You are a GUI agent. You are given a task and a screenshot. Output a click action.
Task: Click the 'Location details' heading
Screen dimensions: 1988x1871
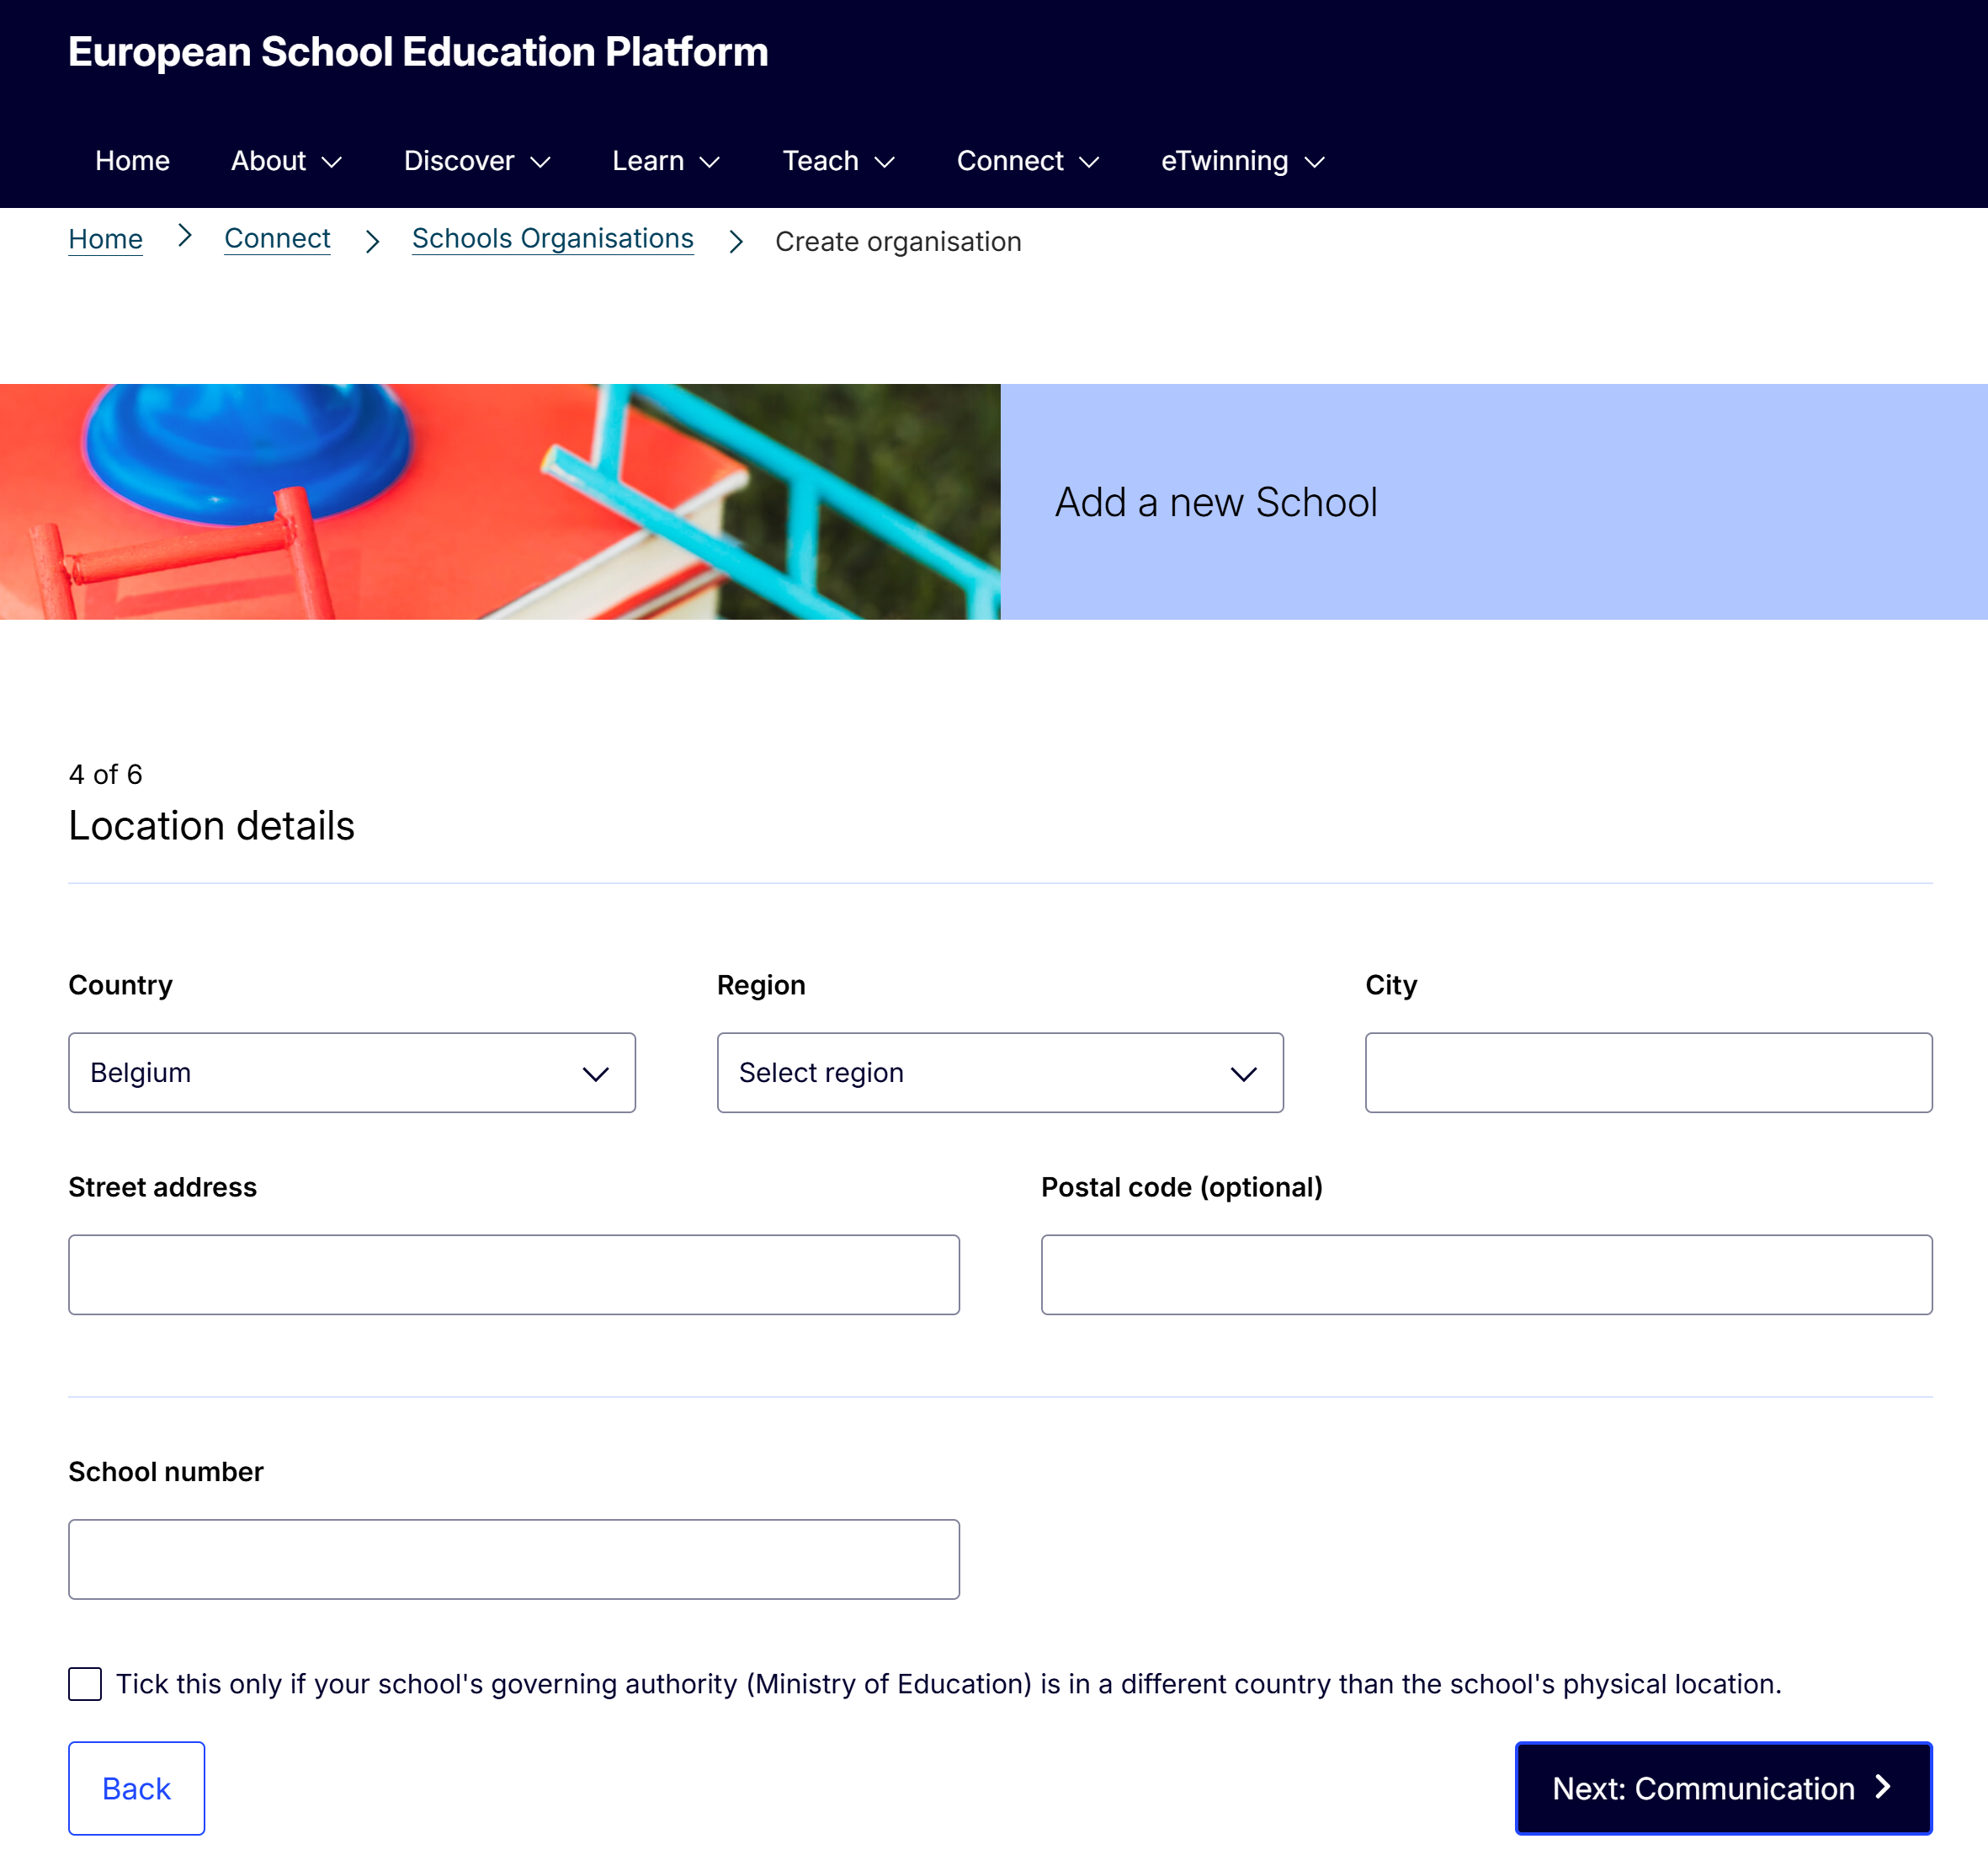coord(212,825)
